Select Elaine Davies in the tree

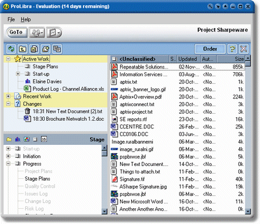(x=47, y=82)
